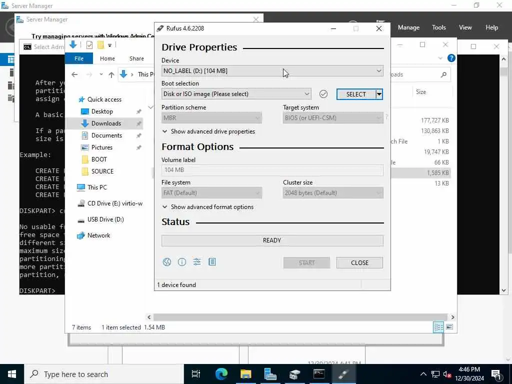Click the command prompt scroll down arrow
The image size is (512, 384).
click(503, 290)
